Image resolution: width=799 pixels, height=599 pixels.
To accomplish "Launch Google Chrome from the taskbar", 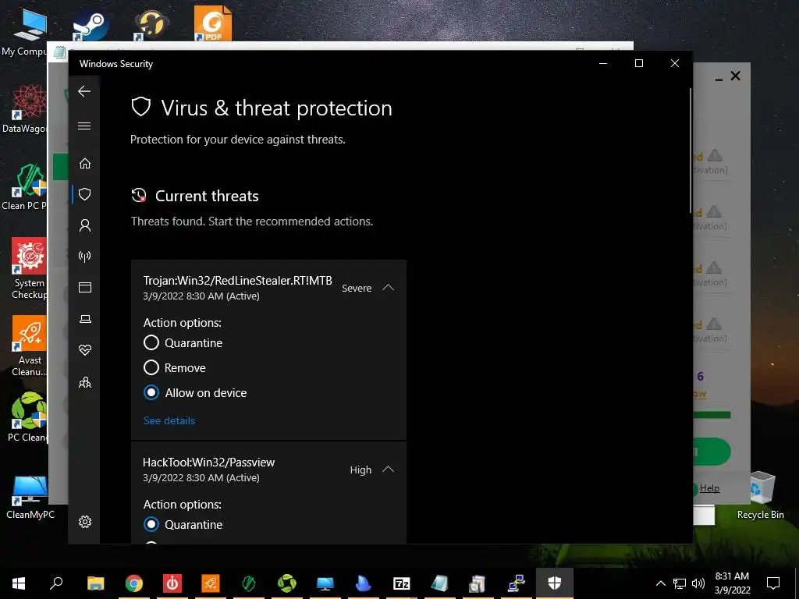I will coord(134,583).
